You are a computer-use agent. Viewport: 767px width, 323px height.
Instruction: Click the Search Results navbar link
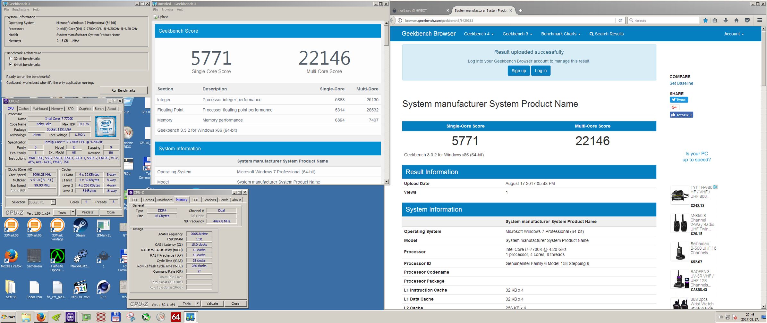coord(606,34)
